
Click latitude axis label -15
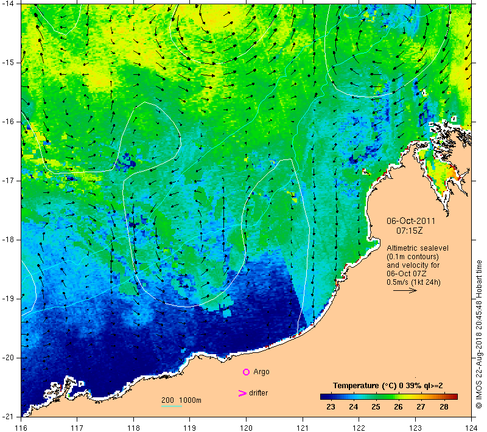[8, 63]
